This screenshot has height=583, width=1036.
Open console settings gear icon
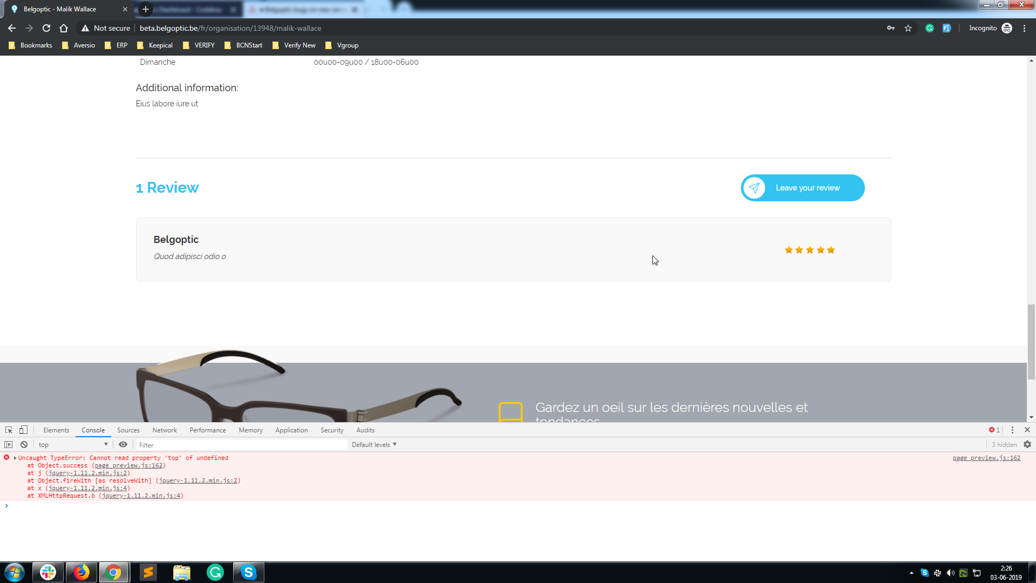pos(1027,445)
